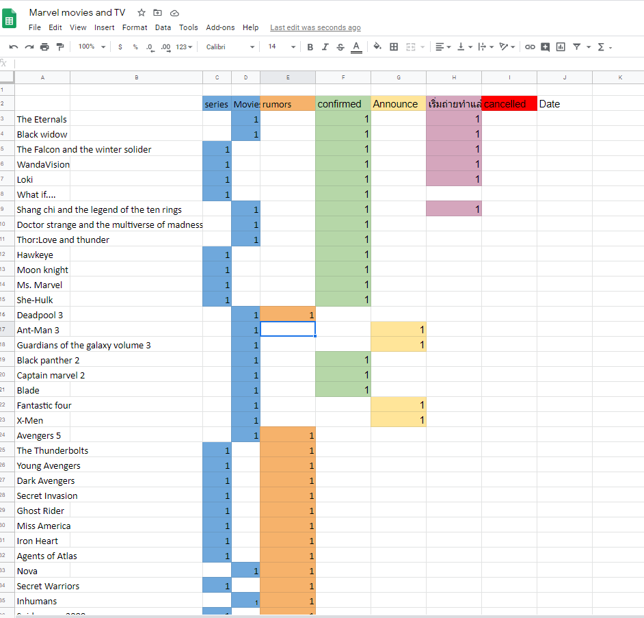Open vertical align dropdown
This screenshot has width=644, height=618.
[x=465, y=47]
